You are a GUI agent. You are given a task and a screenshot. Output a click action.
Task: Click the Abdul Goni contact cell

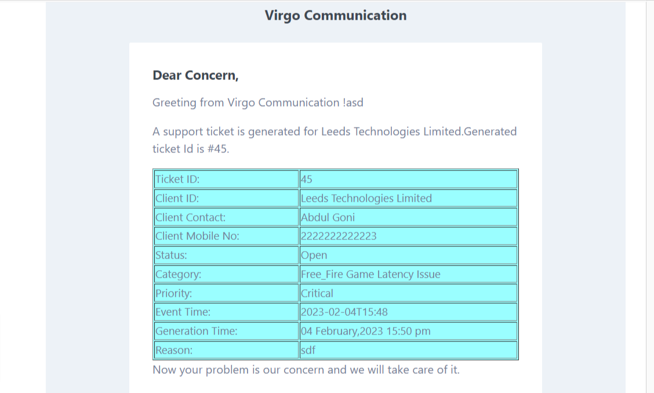(408, 217)
